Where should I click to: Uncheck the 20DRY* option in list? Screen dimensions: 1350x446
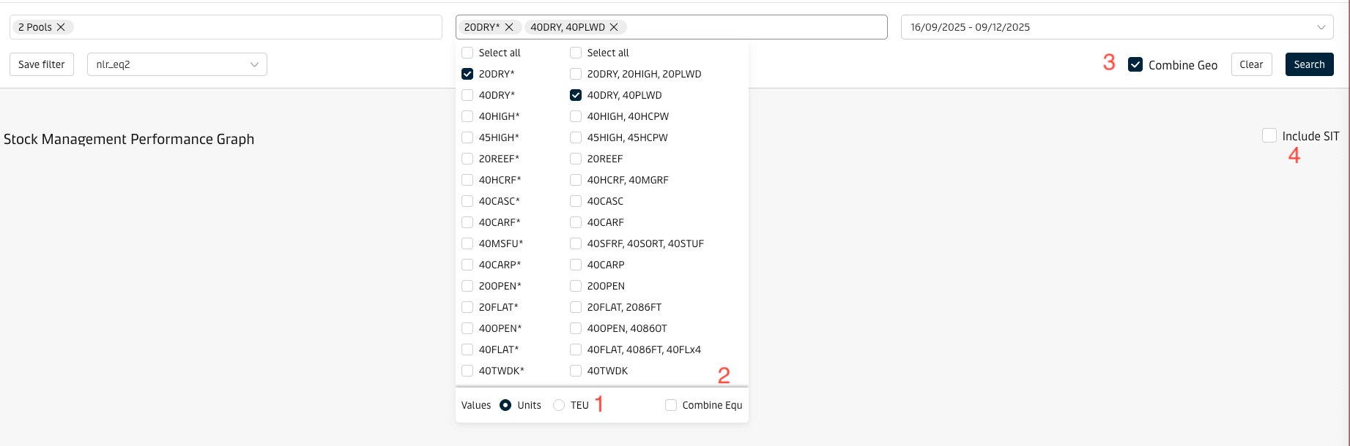click(467, 74)
